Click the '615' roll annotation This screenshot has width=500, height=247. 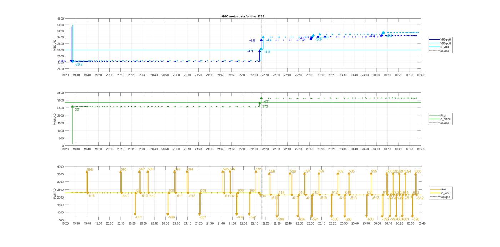pyautogui.click(x=315, y=192)
